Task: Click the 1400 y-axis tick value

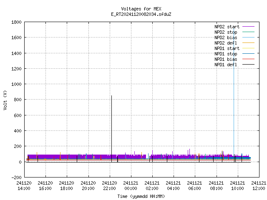Action: 16,53
